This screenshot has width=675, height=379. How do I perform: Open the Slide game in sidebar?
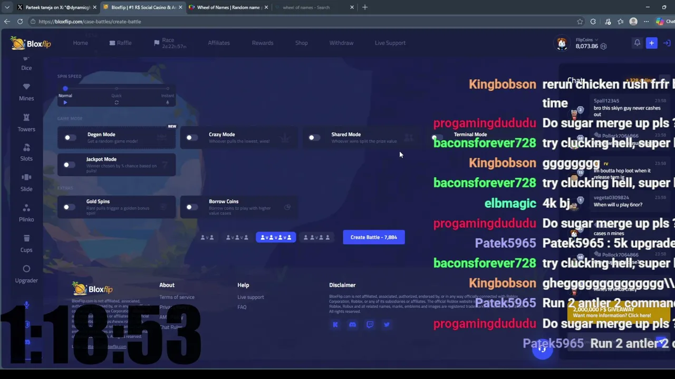[26, 183]
